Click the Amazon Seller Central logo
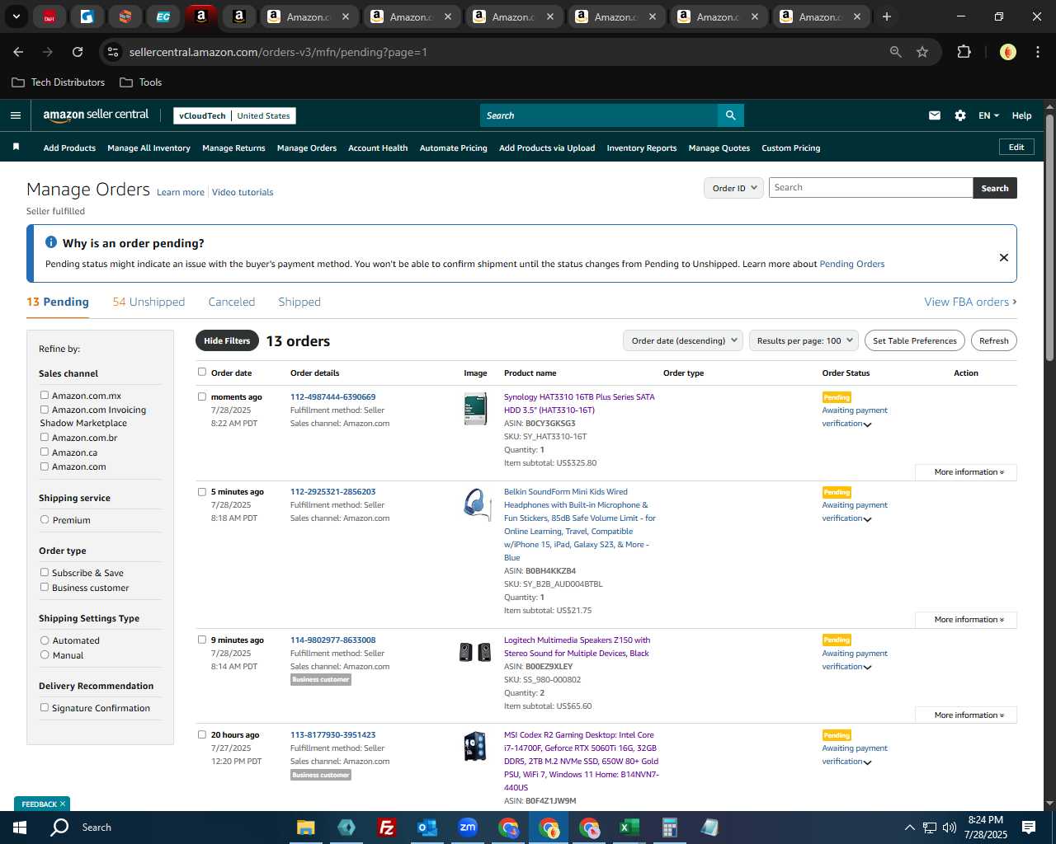1056x844 pixels. tap(96, 115)
